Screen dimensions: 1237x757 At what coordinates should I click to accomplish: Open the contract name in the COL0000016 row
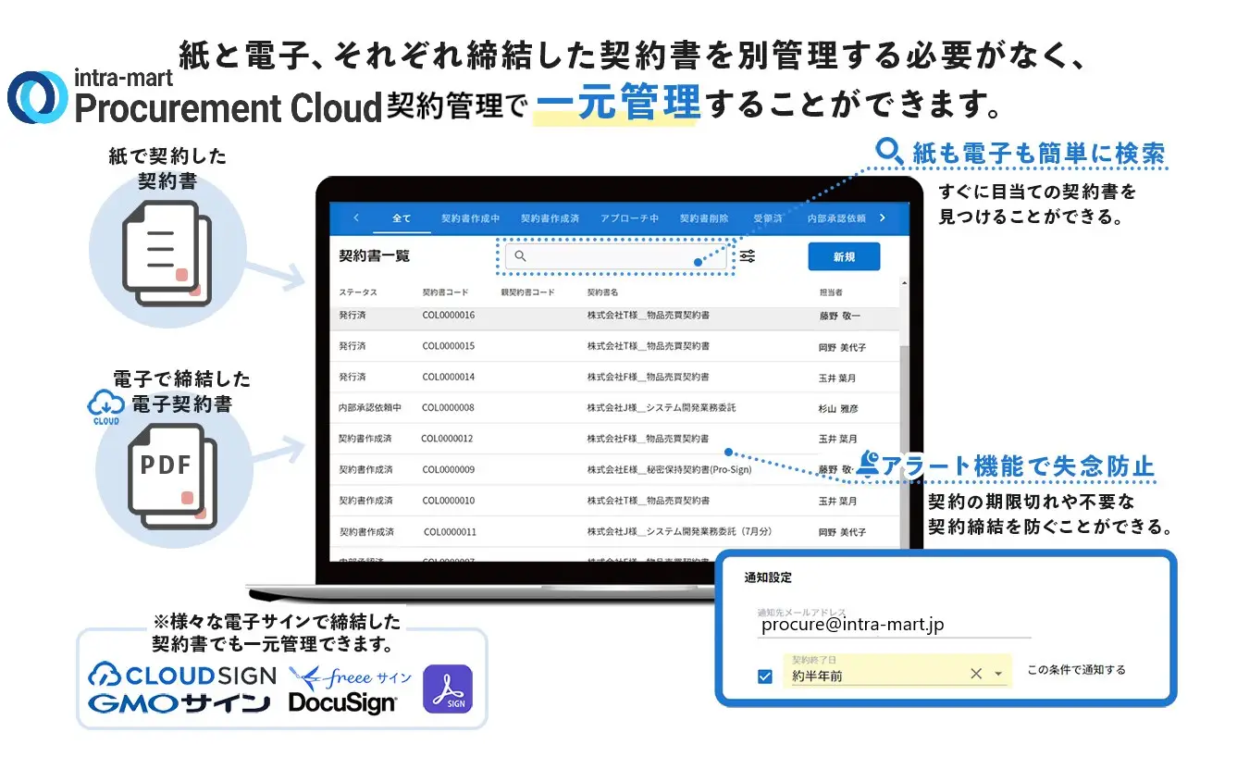coord(648,316)
